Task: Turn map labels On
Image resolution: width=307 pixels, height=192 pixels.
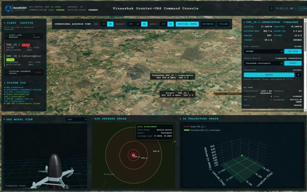Action: click(171, 24)
